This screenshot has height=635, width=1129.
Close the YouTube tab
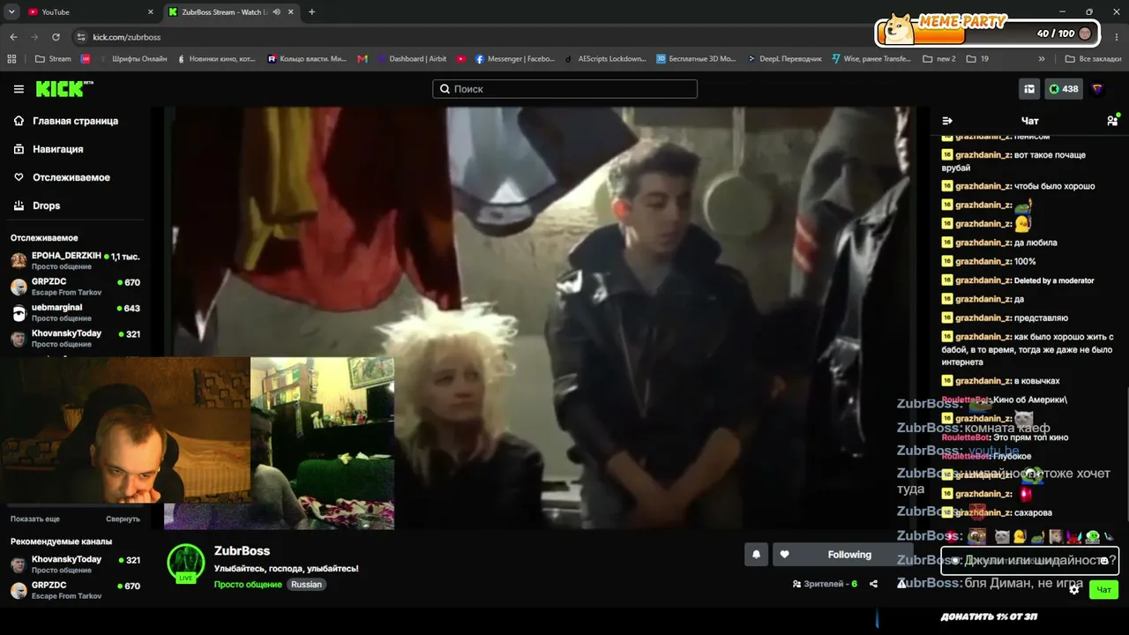click(x=150, y=12)
